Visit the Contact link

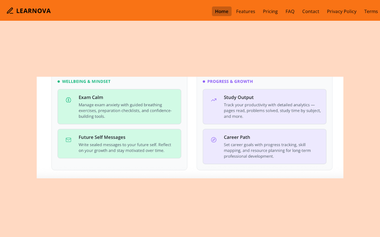tap(311, 11)
